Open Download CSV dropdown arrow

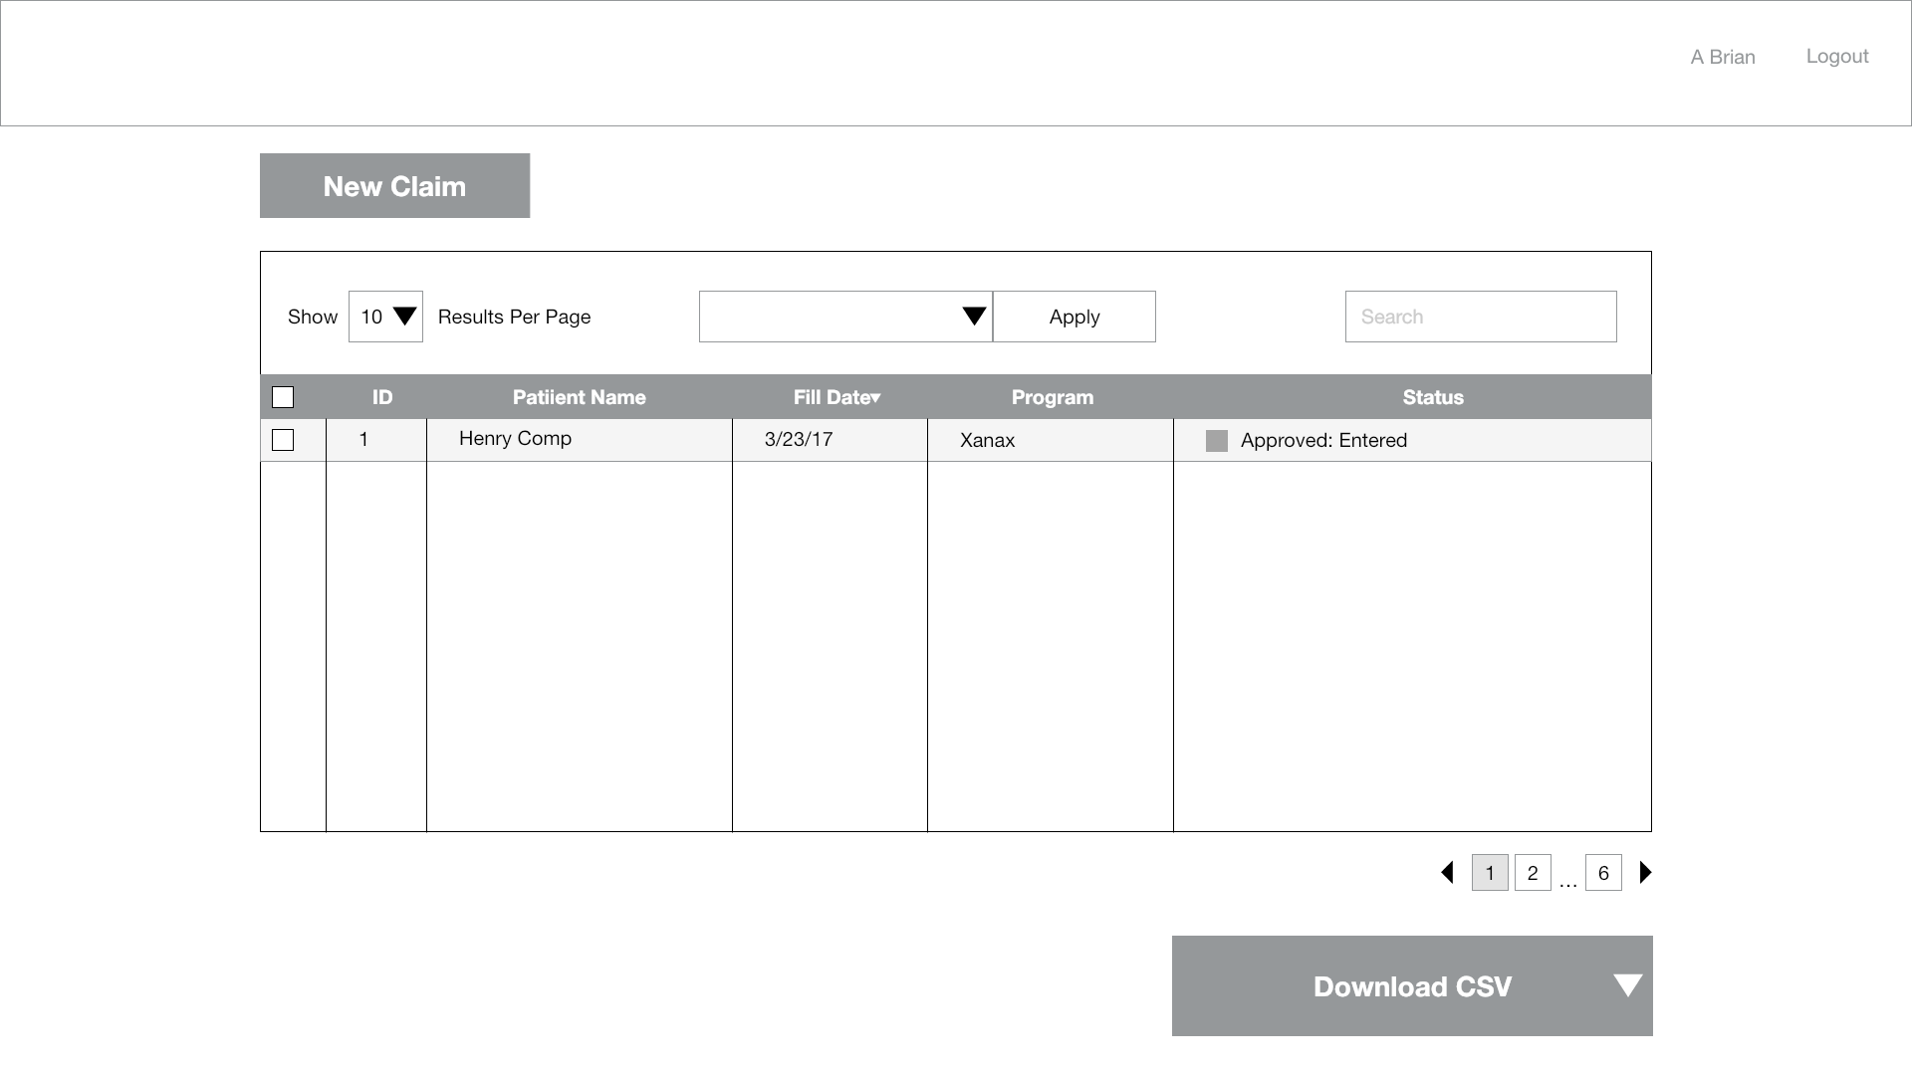(1627, 985)
